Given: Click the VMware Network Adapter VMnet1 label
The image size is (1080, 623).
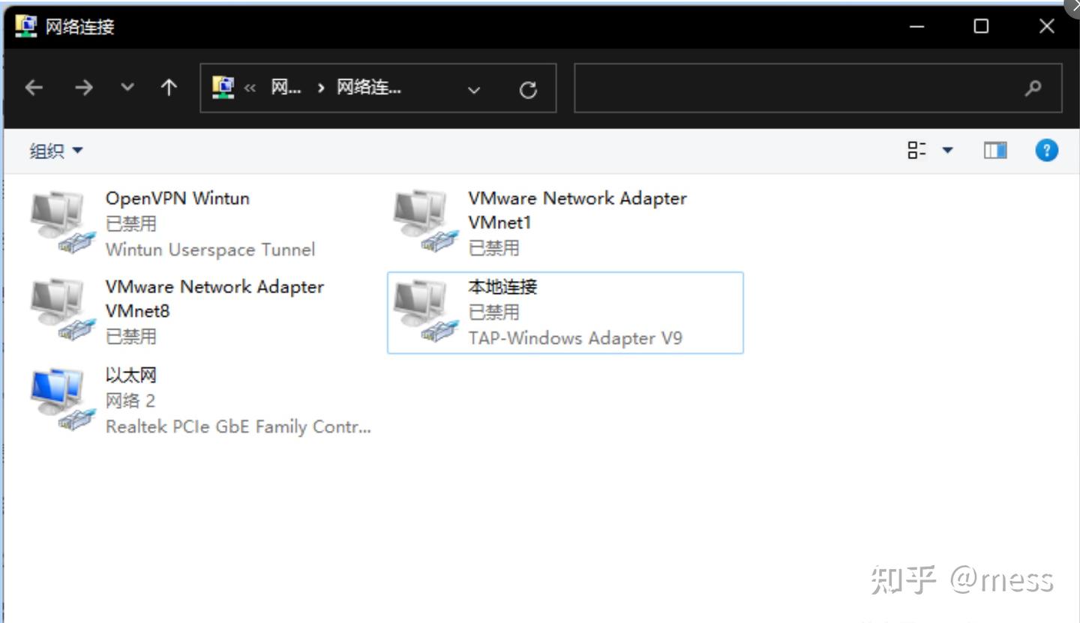Looking at the screenshot, I should pyautogui.click(x=577, y=210).
